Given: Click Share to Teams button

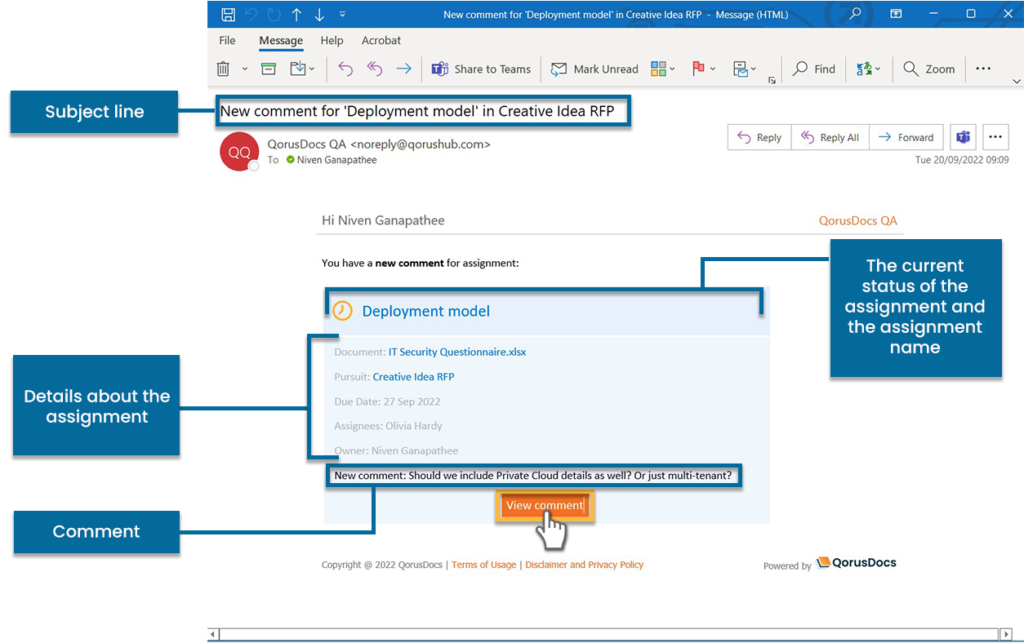Looking at the screenshot, I should [x=482, y=69].
